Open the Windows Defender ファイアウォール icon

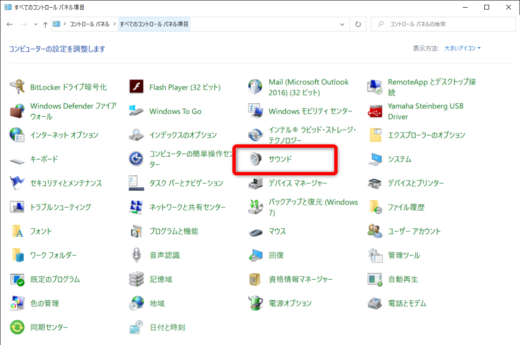pos(17,111)
